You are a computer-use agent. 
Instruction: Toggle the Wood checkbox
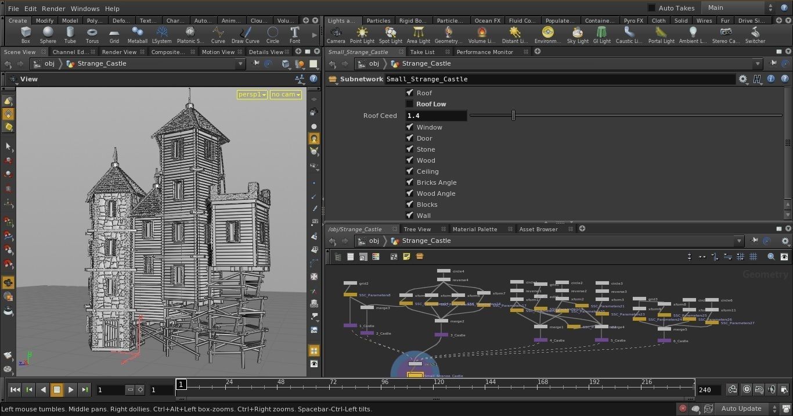point(409,160)
